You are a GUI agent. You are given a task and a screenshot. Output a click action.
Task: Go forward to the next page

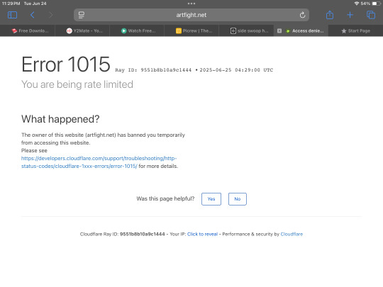click(x=51, y=15)
